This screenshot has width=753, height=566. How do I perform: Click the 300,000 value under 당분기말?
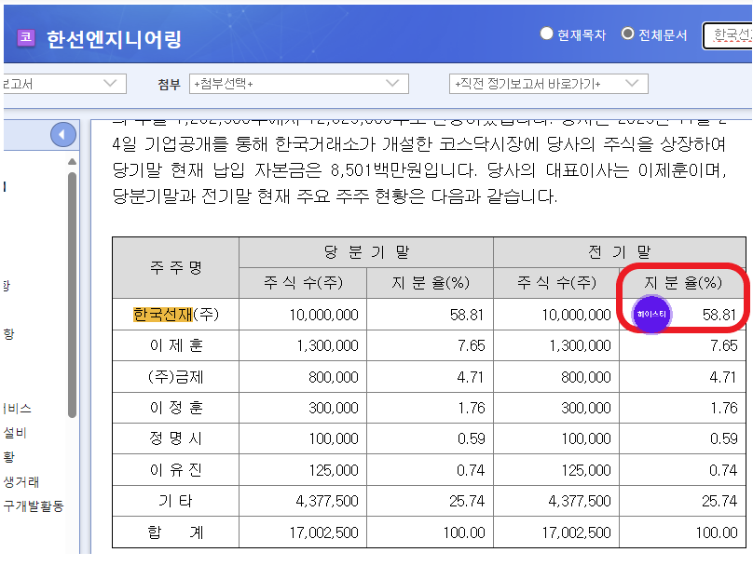[x=334, y=408]
